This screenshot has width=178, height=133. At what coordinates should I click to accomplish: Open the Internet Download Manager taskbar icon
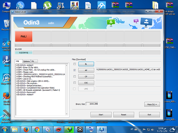coord(69,130)
